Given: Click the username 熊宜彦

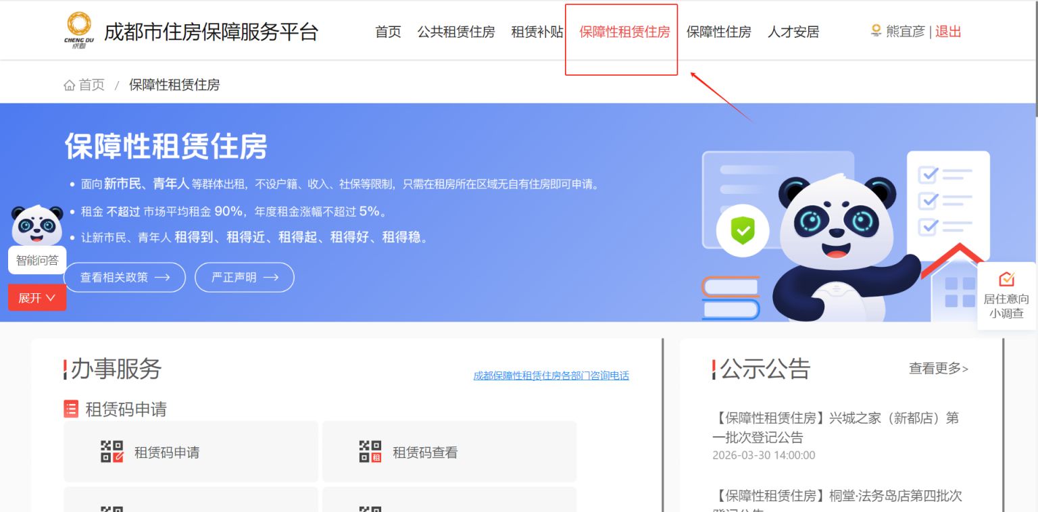Looking at the screenshot, I should (905, 31).
